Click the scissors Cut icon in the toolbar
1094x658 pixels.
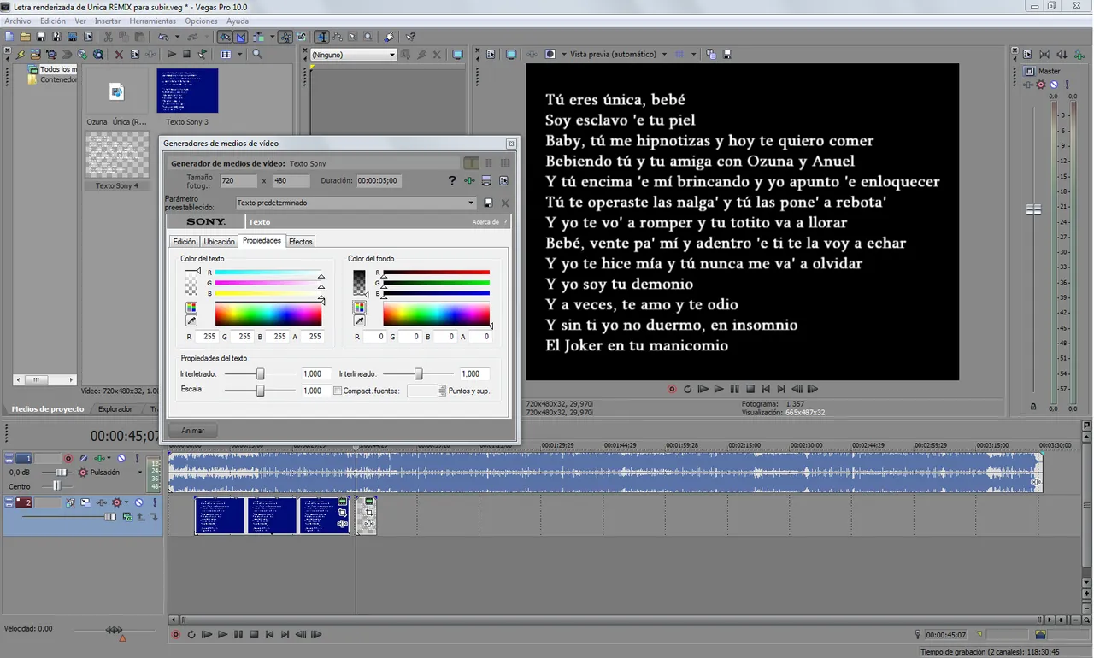pos(108,37)
